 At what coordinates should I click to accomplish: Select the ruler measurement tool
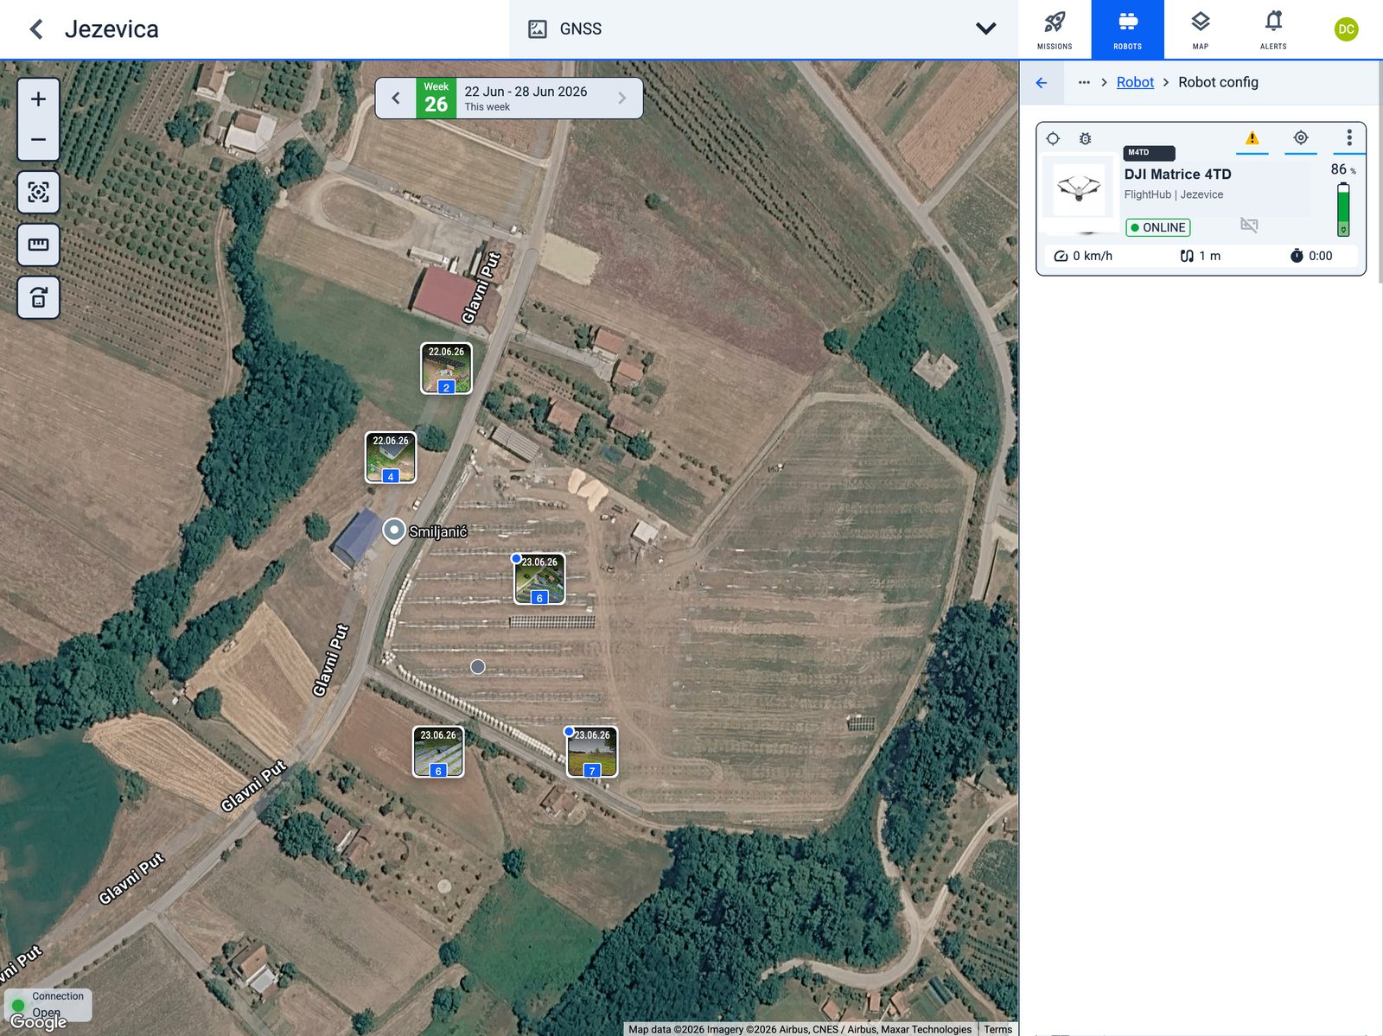pyautogui.click(x=39, y=245)
